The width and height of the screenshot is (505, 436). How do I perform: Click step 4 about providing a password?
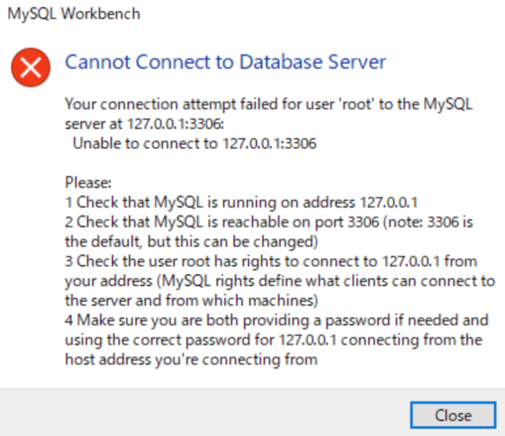[x=277, y=320]
